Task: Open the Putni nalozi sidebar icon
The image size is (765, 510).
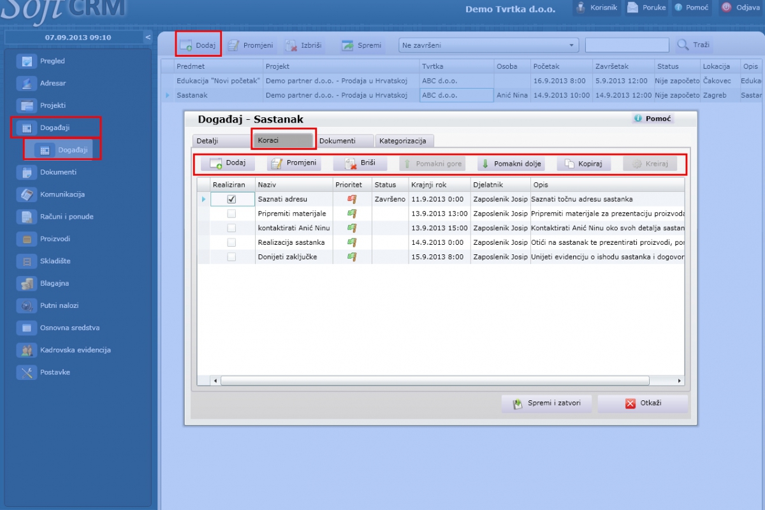Action: click(x=27, y=306)
